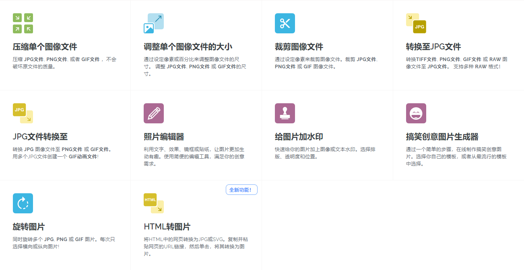Screen dimensions: 524x270
Task: Click the convert to JPG icon
Action: (x=416, y=23)
